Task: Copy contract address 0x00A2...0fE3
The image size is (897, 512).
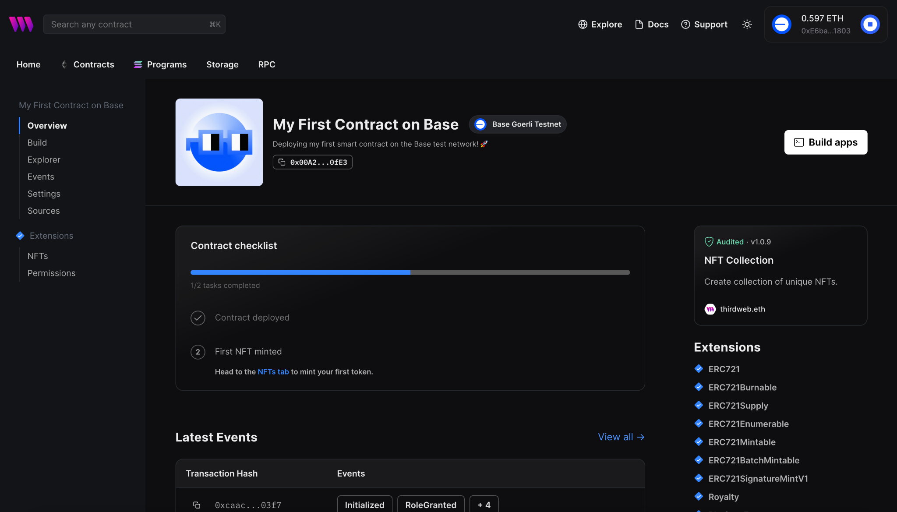Action: 312,162
